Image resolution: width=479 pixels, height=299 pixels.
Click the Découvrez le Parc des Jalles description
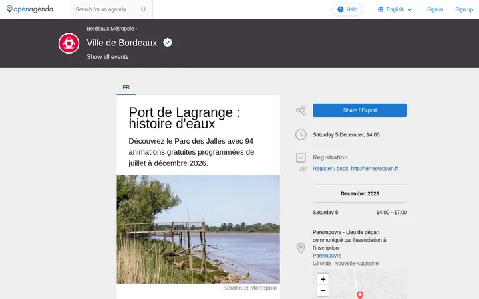(x=191, y=152)
